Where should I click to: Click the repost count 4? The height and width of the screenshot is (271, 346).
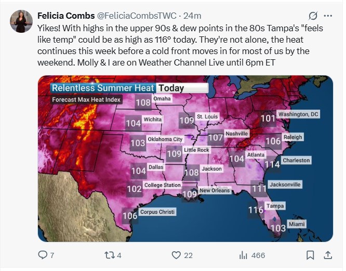tap(119, 255)
